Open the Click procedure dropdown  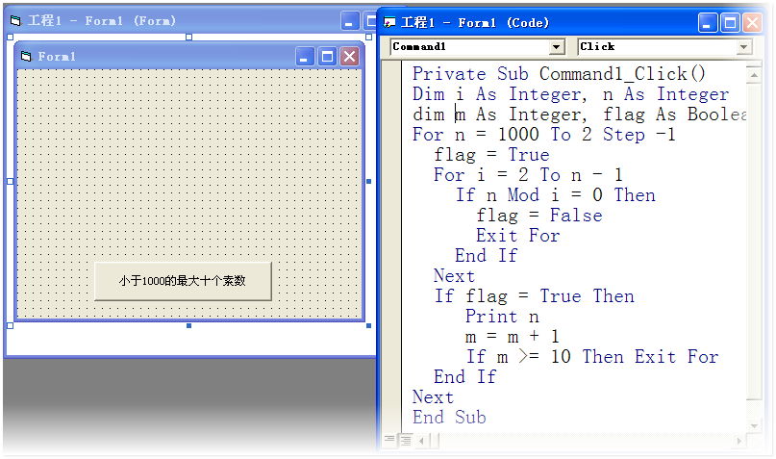pyautogui.click(x=743, y=46)
